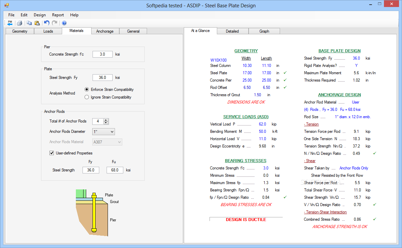The width and height of the screenshot is (402, 248).
Task: Click the BEARING STRESSES ARE OK message
Action: tap(246, 205)
